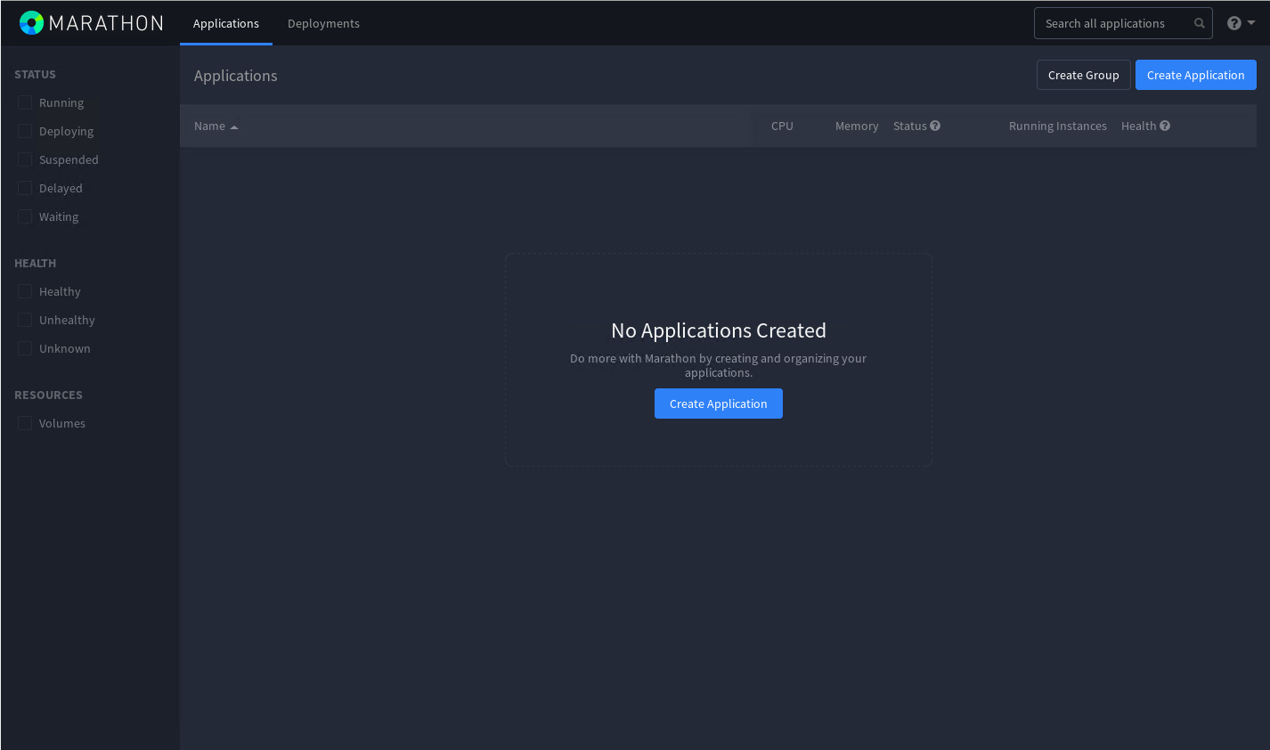Image resolution: width=1270 pixels, height=750 pixels.
Task: Tick the Waiting status filter
Action: point(25,216)
